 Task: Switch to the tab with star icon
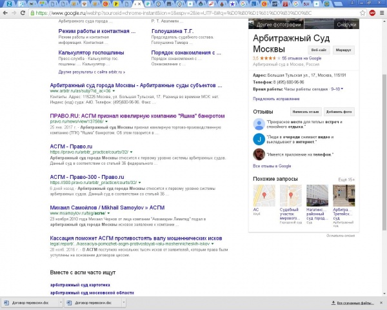coord(232,4)
